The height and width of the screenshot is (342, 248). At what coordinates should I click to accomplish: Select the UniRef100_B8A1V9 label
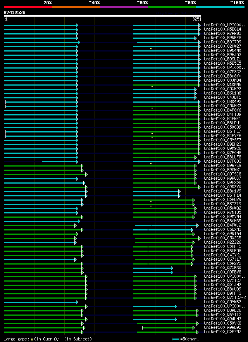(222, 191)
